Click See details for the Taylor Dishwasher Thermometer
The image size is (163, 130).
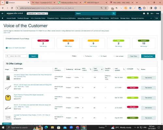[x=148, y=98]
